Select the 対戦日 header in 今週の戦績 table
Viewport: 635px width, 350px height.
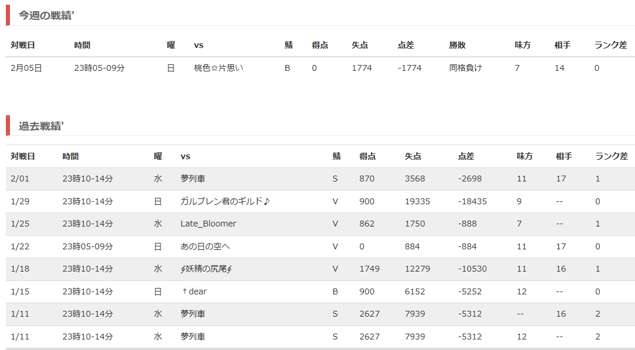click(x=23, y=45)
